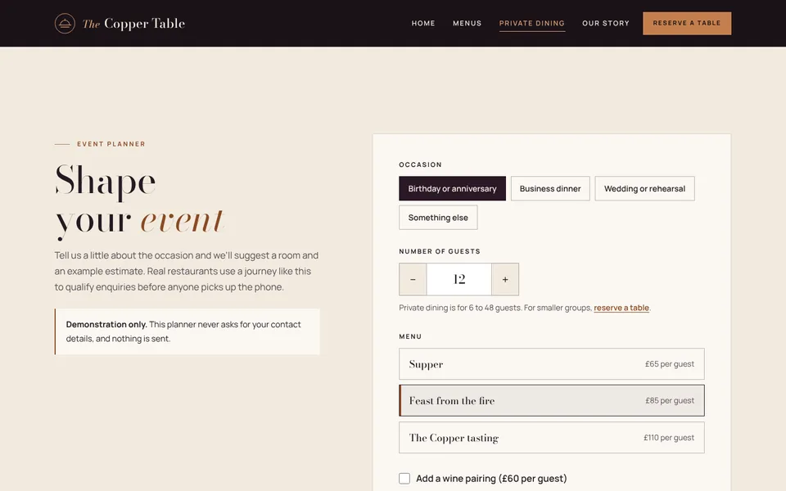Follow the 'reserve a table' link
This screenshot has height=491, width=786.
(621, 308)
